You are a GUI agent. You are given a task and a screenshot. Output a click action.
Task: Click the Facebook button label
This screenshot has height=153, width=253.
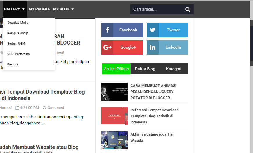coord(128,30)
